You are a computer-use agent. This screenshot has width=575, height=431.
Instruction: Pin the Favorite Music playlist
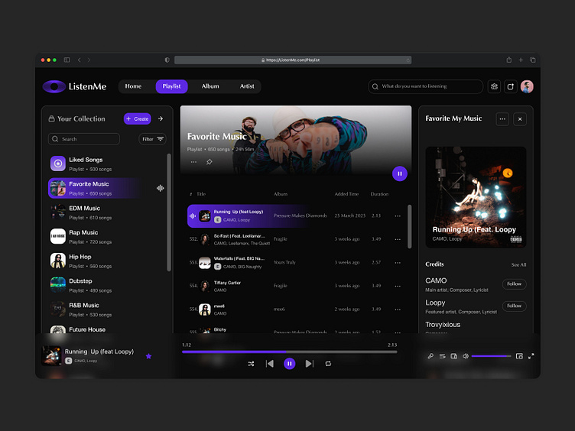(x=210, y=162)
